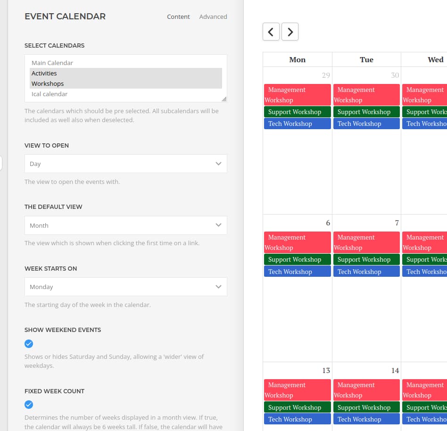The height and width of the screenshot is (431, 447).
Task: Open Management Workshop event on Monday 13
Action: 298,390
